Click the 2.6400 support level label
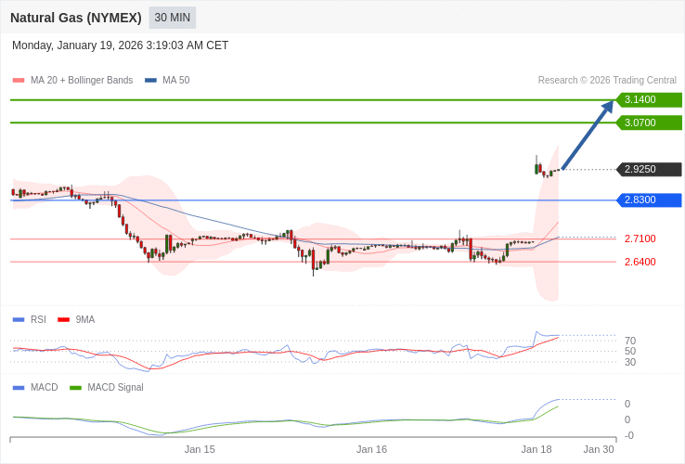This screenshot has width=685, height=464. pyautogui.click(x=640, y=262)
